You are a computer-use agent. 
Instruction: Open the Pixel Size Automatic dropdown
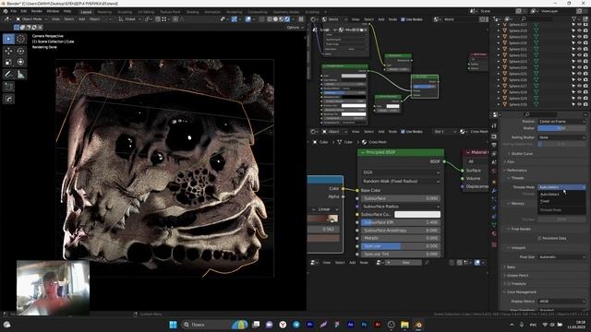(x=561, y=257)
